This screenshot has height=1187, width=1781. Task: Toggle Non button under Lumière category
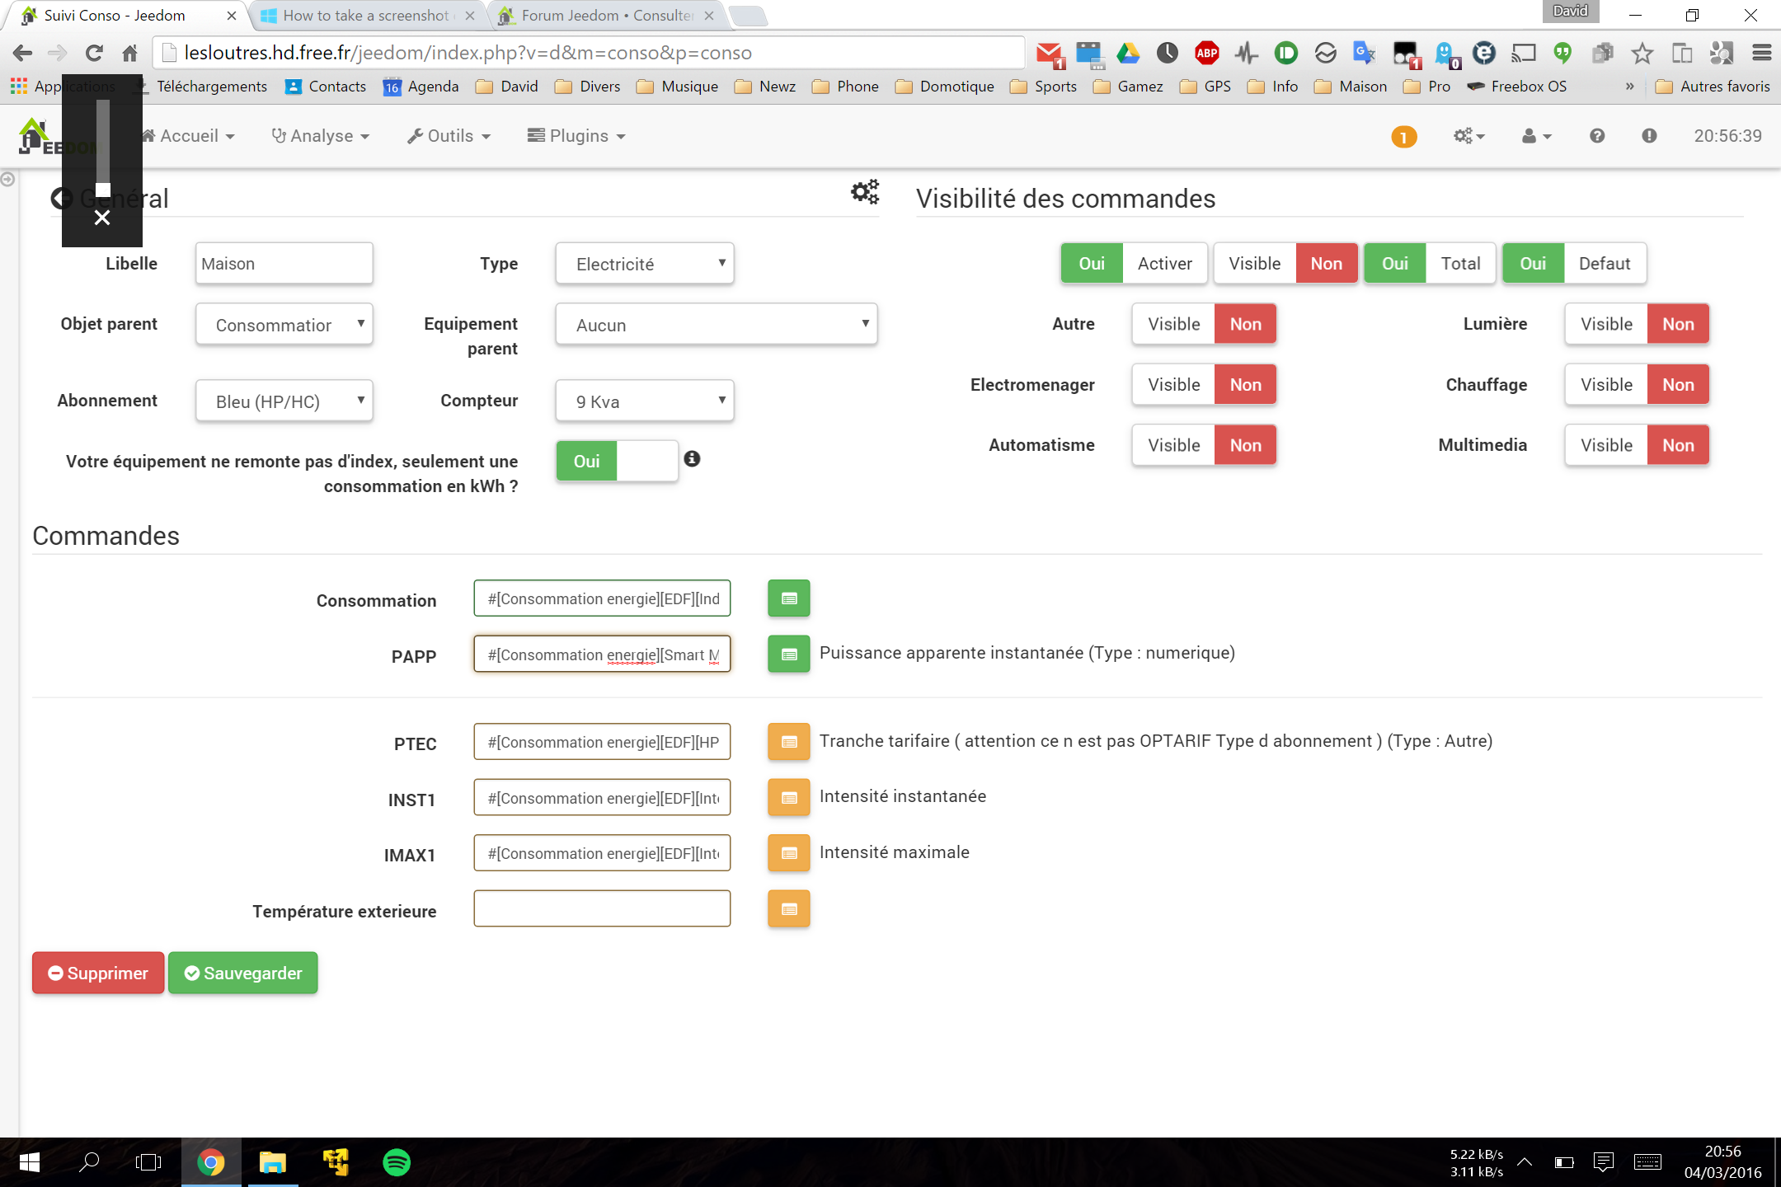(1676, 323)
